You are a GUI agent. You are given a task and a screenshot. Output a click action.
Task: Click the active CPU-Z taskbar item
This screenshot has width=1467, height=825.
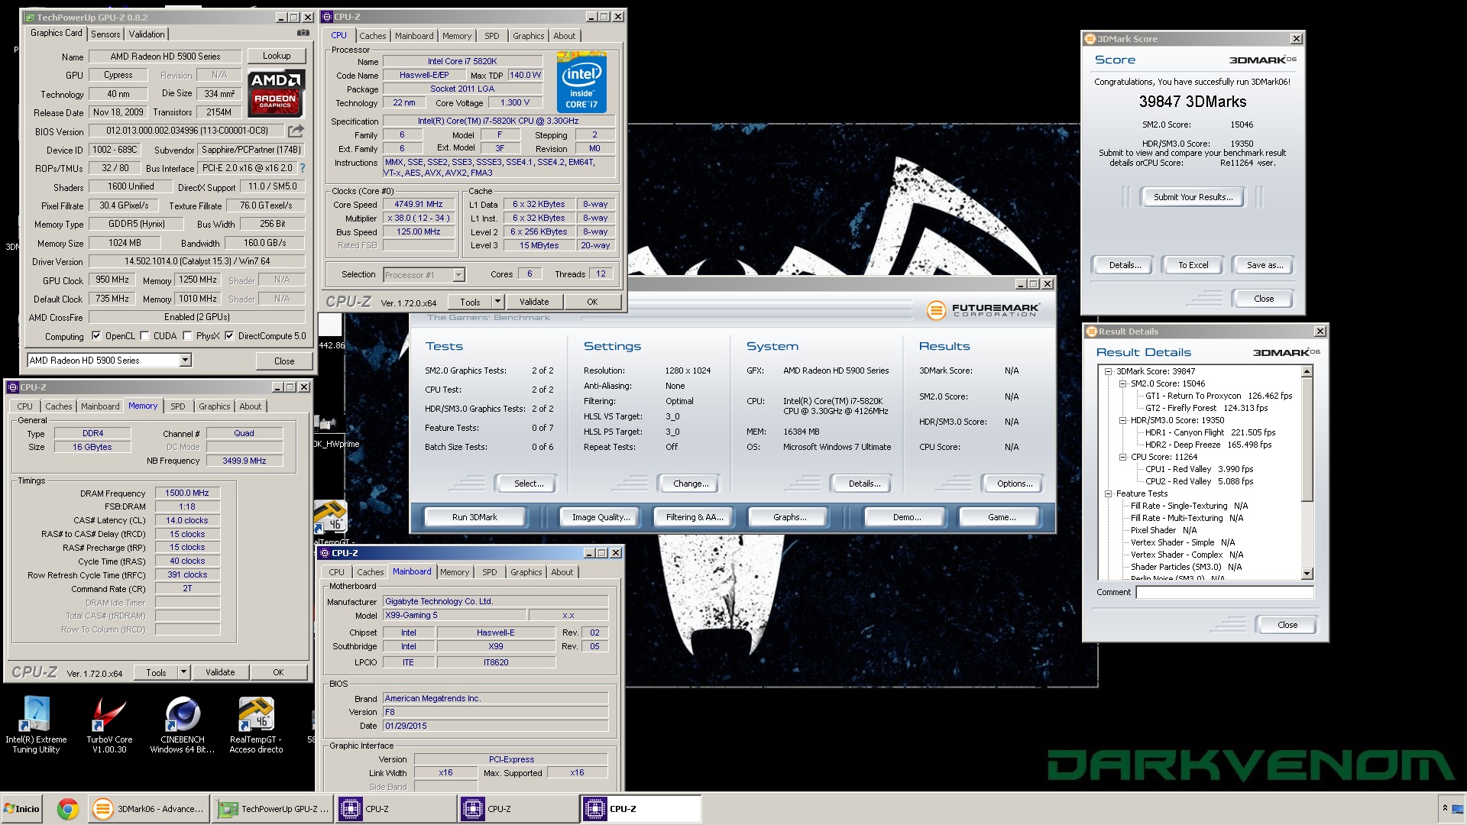pyautogui.click(x=641, y=809)
